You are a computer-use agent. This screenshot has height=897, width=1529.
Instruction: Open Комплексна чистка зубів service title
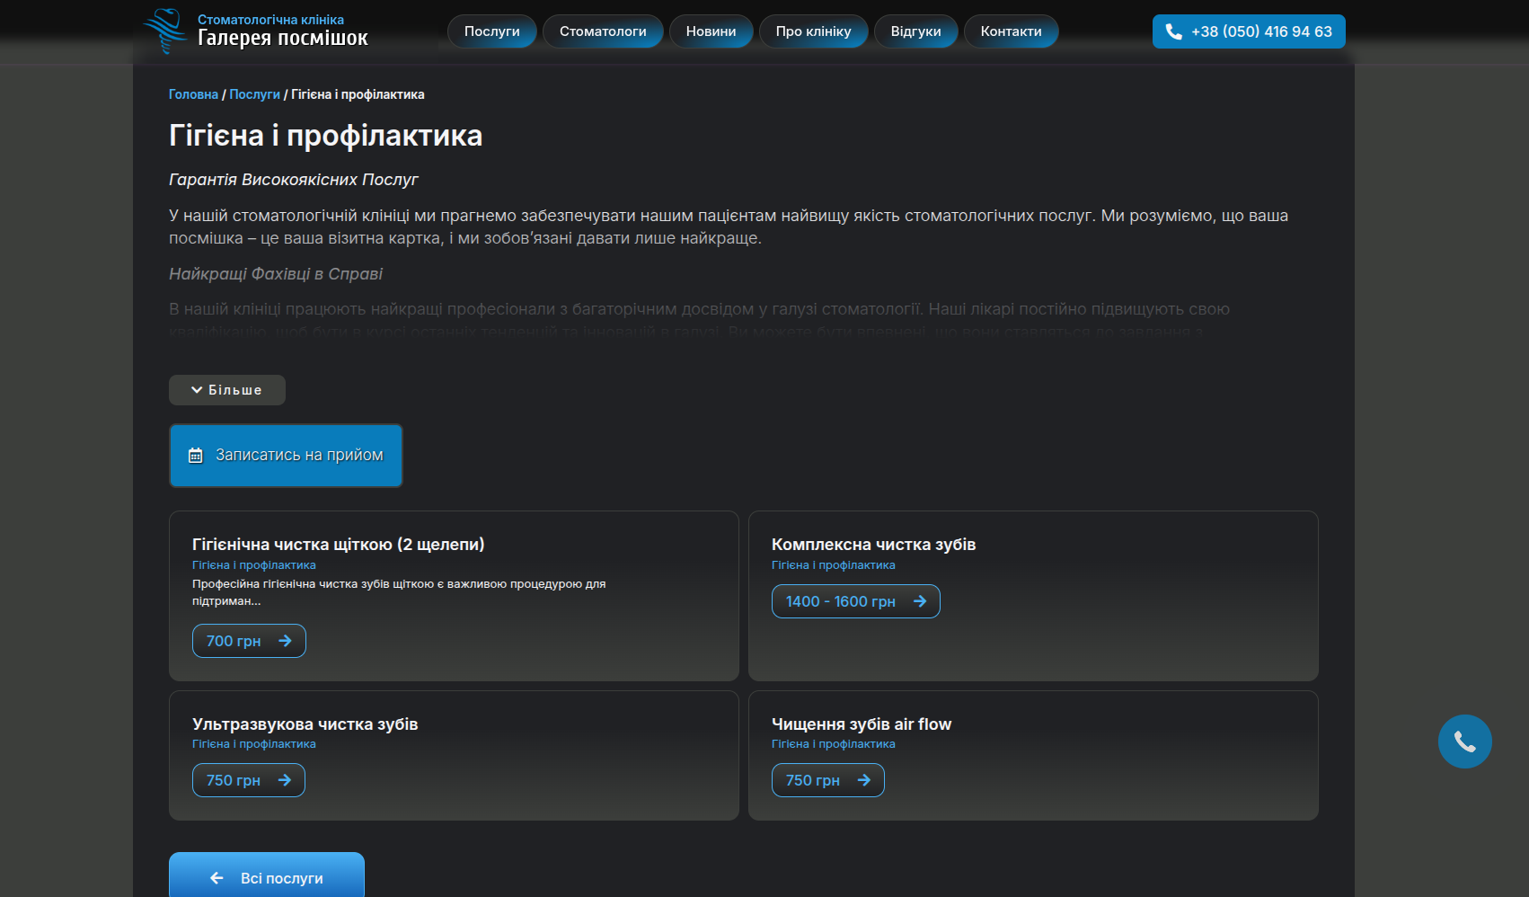(x=873, y=545)
